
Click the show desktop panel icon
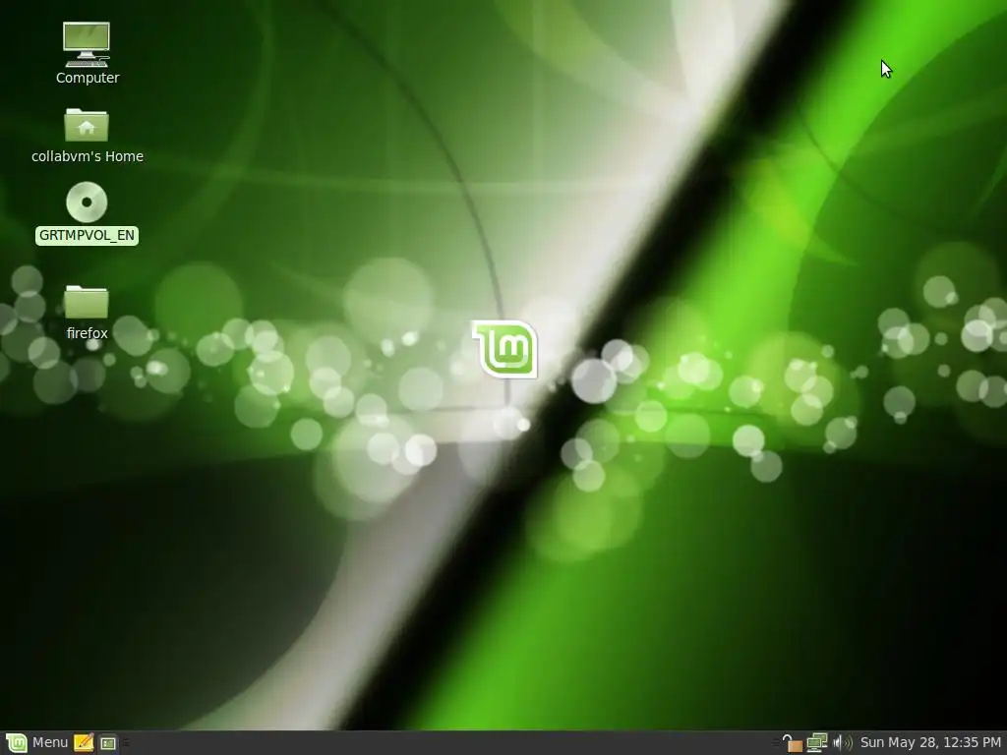tap(108, 743)
